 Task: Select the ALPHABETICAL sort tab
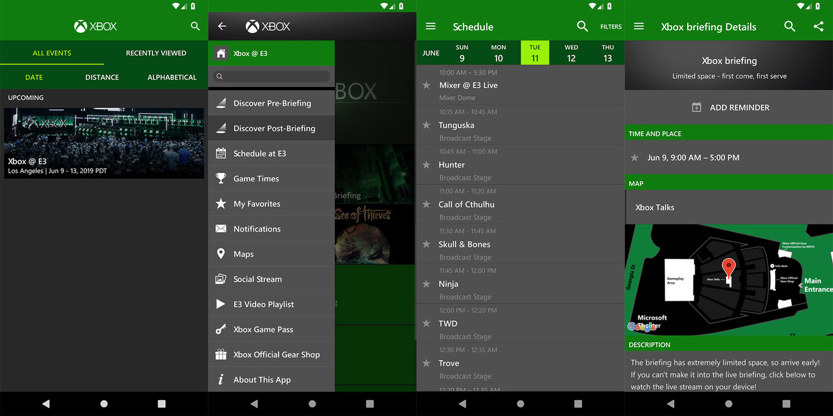pos(172,77)
